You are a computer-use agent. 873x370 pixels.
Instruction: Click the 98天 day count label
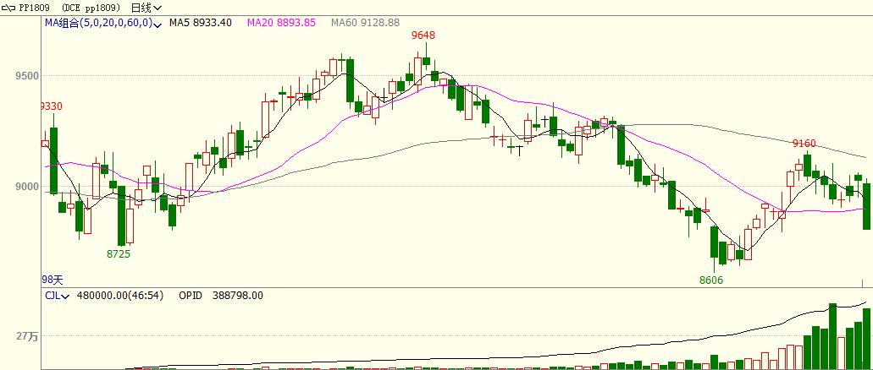pyautogui.click(x=52, y=279)
